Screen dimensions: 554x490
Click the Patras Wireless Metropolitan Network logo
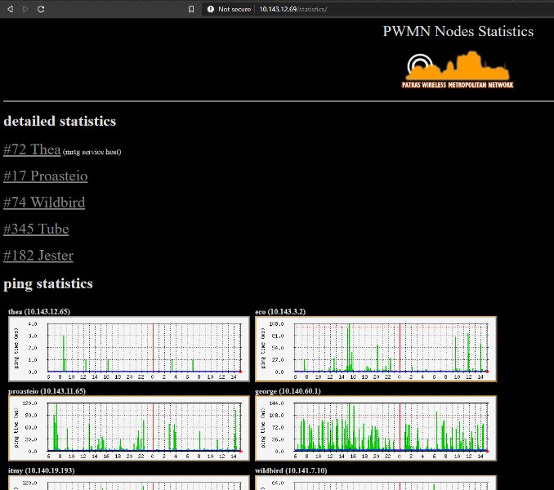coord(458,72)
